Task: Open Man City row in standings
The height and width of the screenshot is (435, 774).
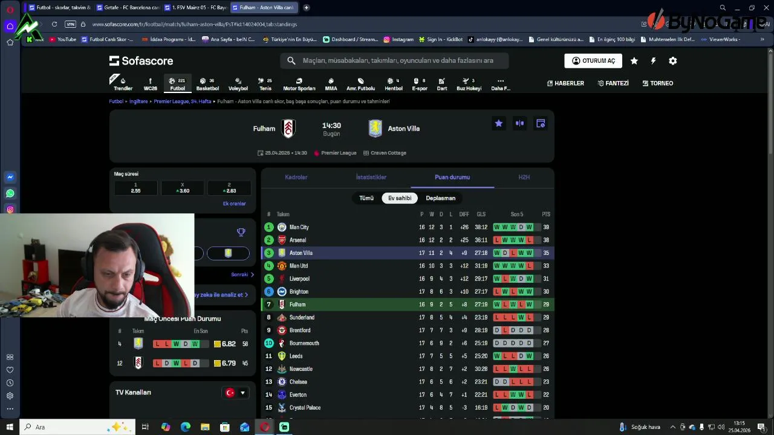Action: tap(408, 227)
